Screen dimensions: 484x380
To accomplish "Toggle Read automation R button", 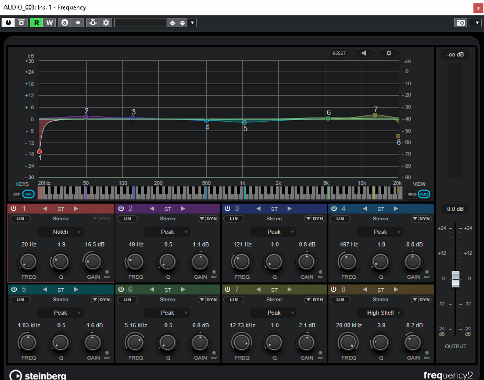I will (36, 23).
